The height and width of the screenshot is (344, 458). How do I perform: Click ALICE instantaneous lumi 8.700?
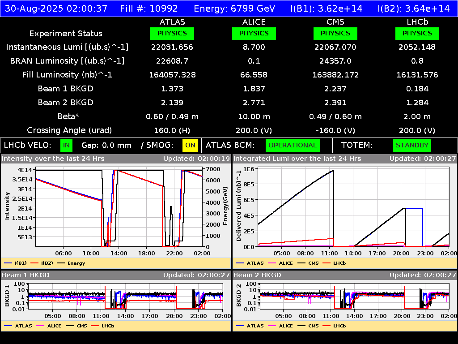[254, 47]
